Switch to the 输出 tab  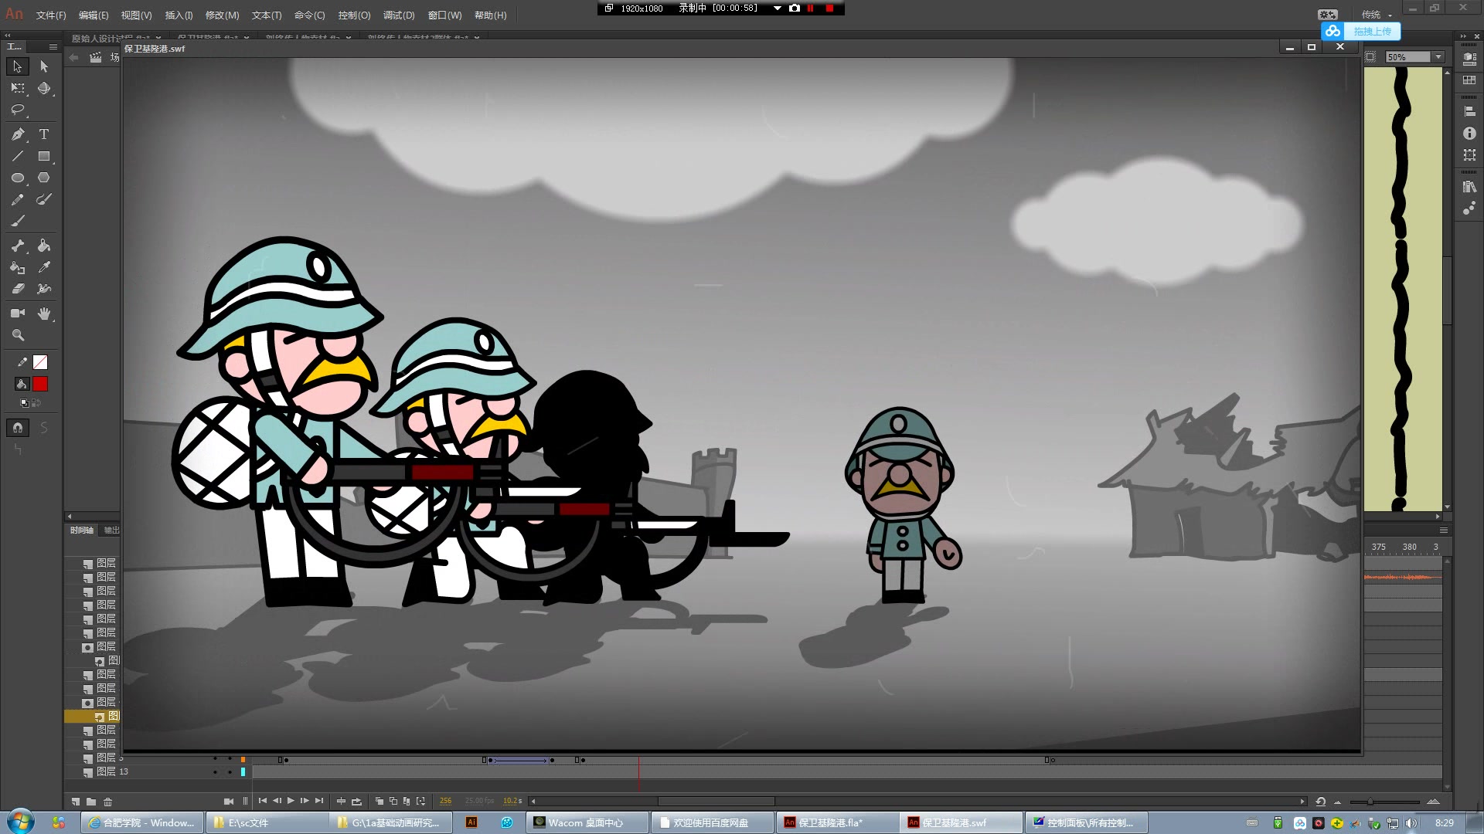pos(111,531)
